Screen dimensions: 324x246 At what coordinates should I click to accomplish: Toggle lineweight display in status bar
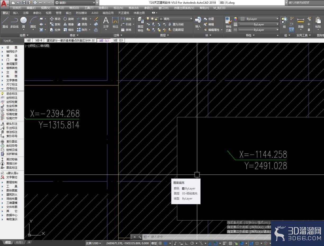point(225,243)
